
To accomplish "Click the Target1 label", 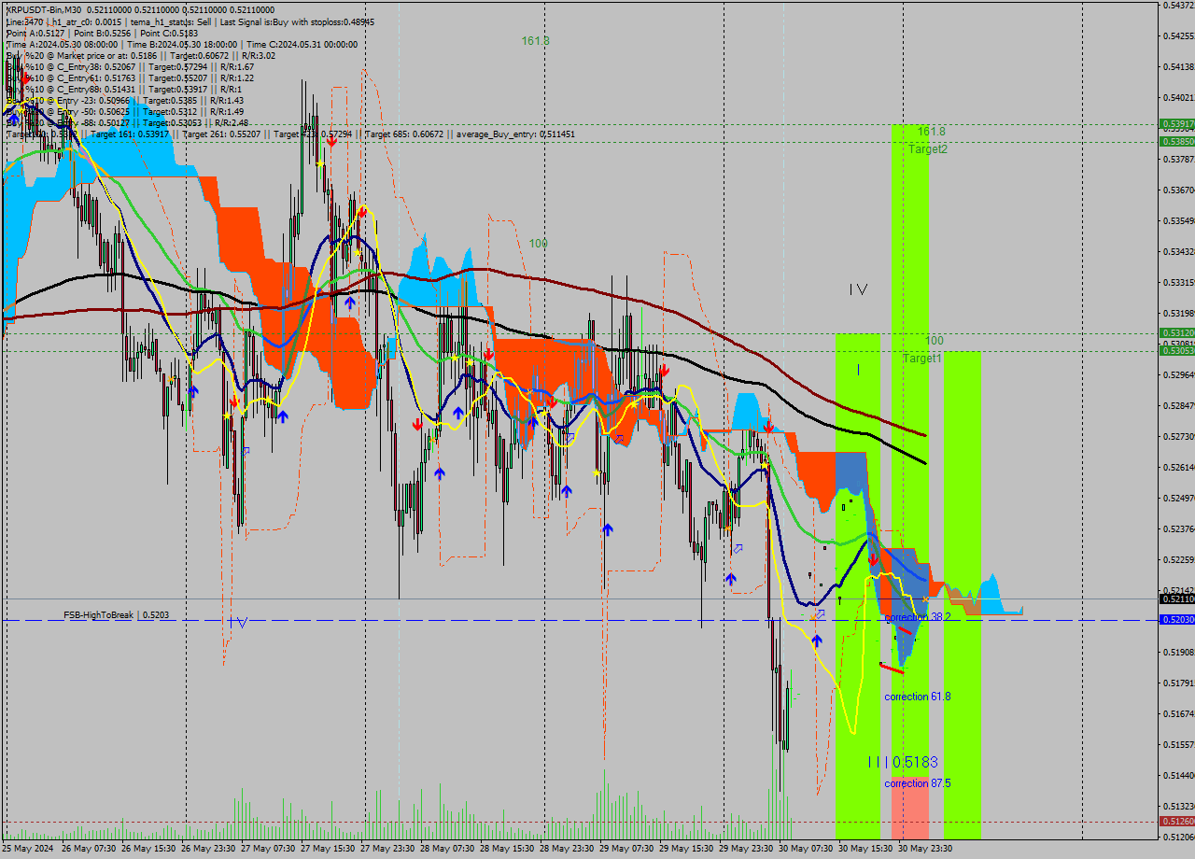I will 922,358.
